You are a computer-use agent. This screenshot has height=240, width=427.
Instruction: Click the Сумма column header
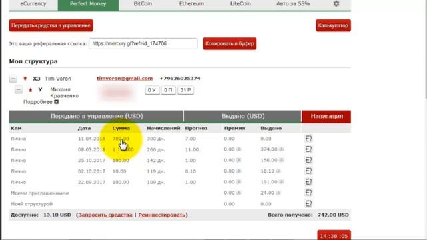[x=121, y=128]
